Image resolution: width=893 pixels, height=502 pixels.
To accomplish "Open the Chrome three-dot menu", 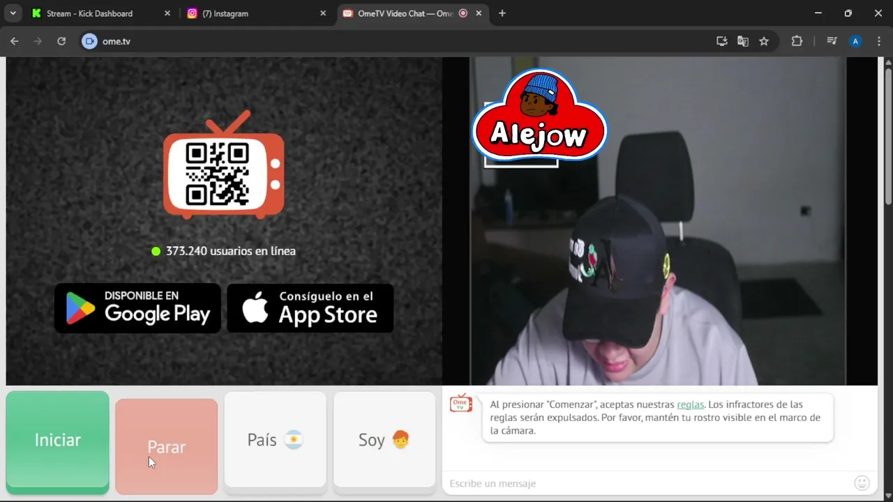I will coord(878,41).
